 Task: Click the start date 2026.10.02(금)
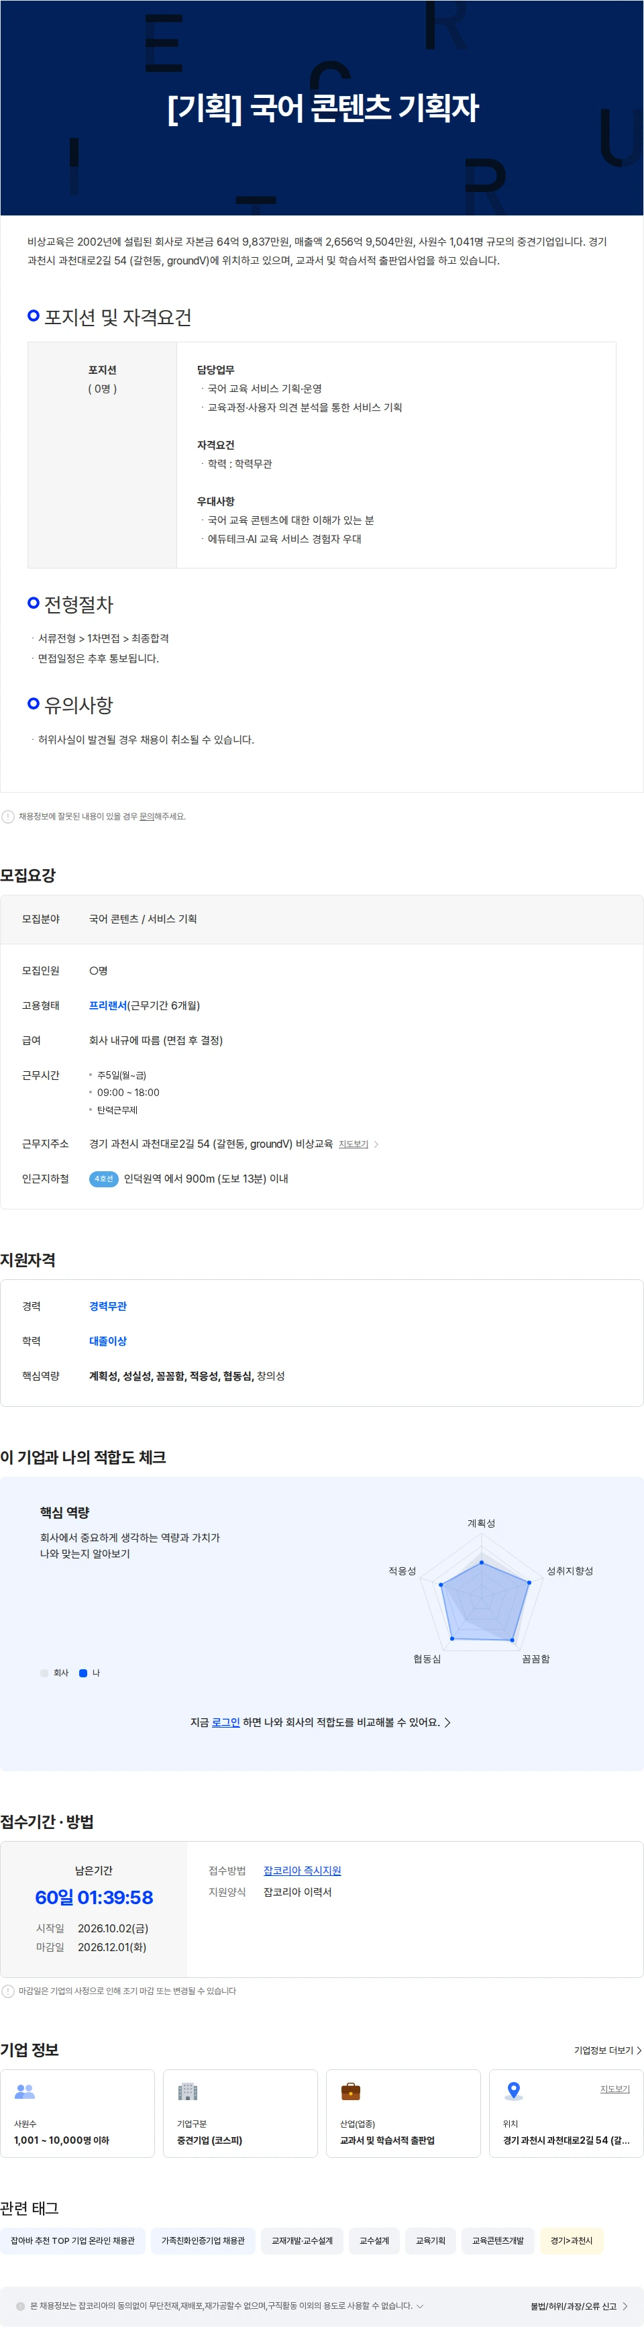[113, 1928]
